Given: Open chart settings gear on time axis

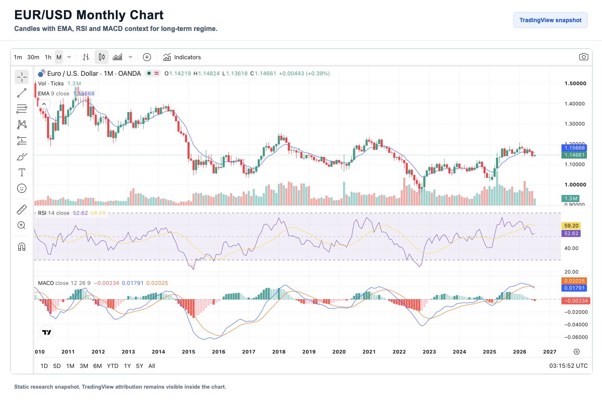Looking at the screenshot, I should click(x=577, y=351).
